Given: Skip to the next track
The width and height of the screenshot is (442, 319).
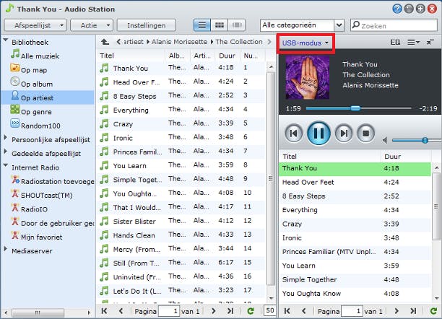Looking at the screenshot, I should click(x=344, y=134).
